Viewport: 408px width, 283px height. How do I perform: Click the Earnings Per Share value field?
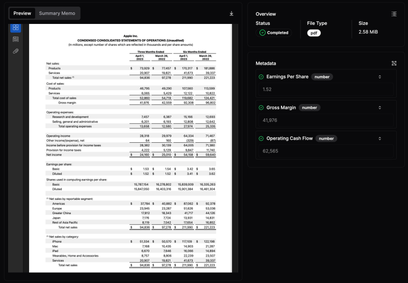tap(326, 90)
